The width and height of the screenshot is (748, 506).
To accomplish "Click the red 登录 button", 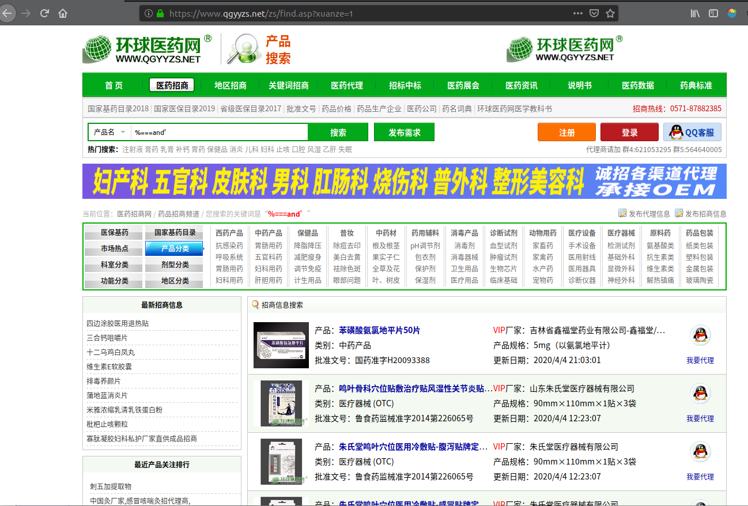I will tap(629, 132).
